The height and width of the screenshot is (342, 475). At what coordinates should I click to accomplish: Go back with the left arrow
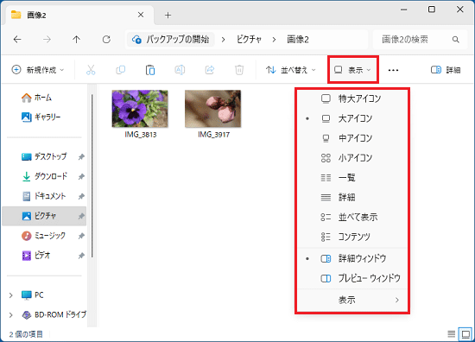point(17,40)
